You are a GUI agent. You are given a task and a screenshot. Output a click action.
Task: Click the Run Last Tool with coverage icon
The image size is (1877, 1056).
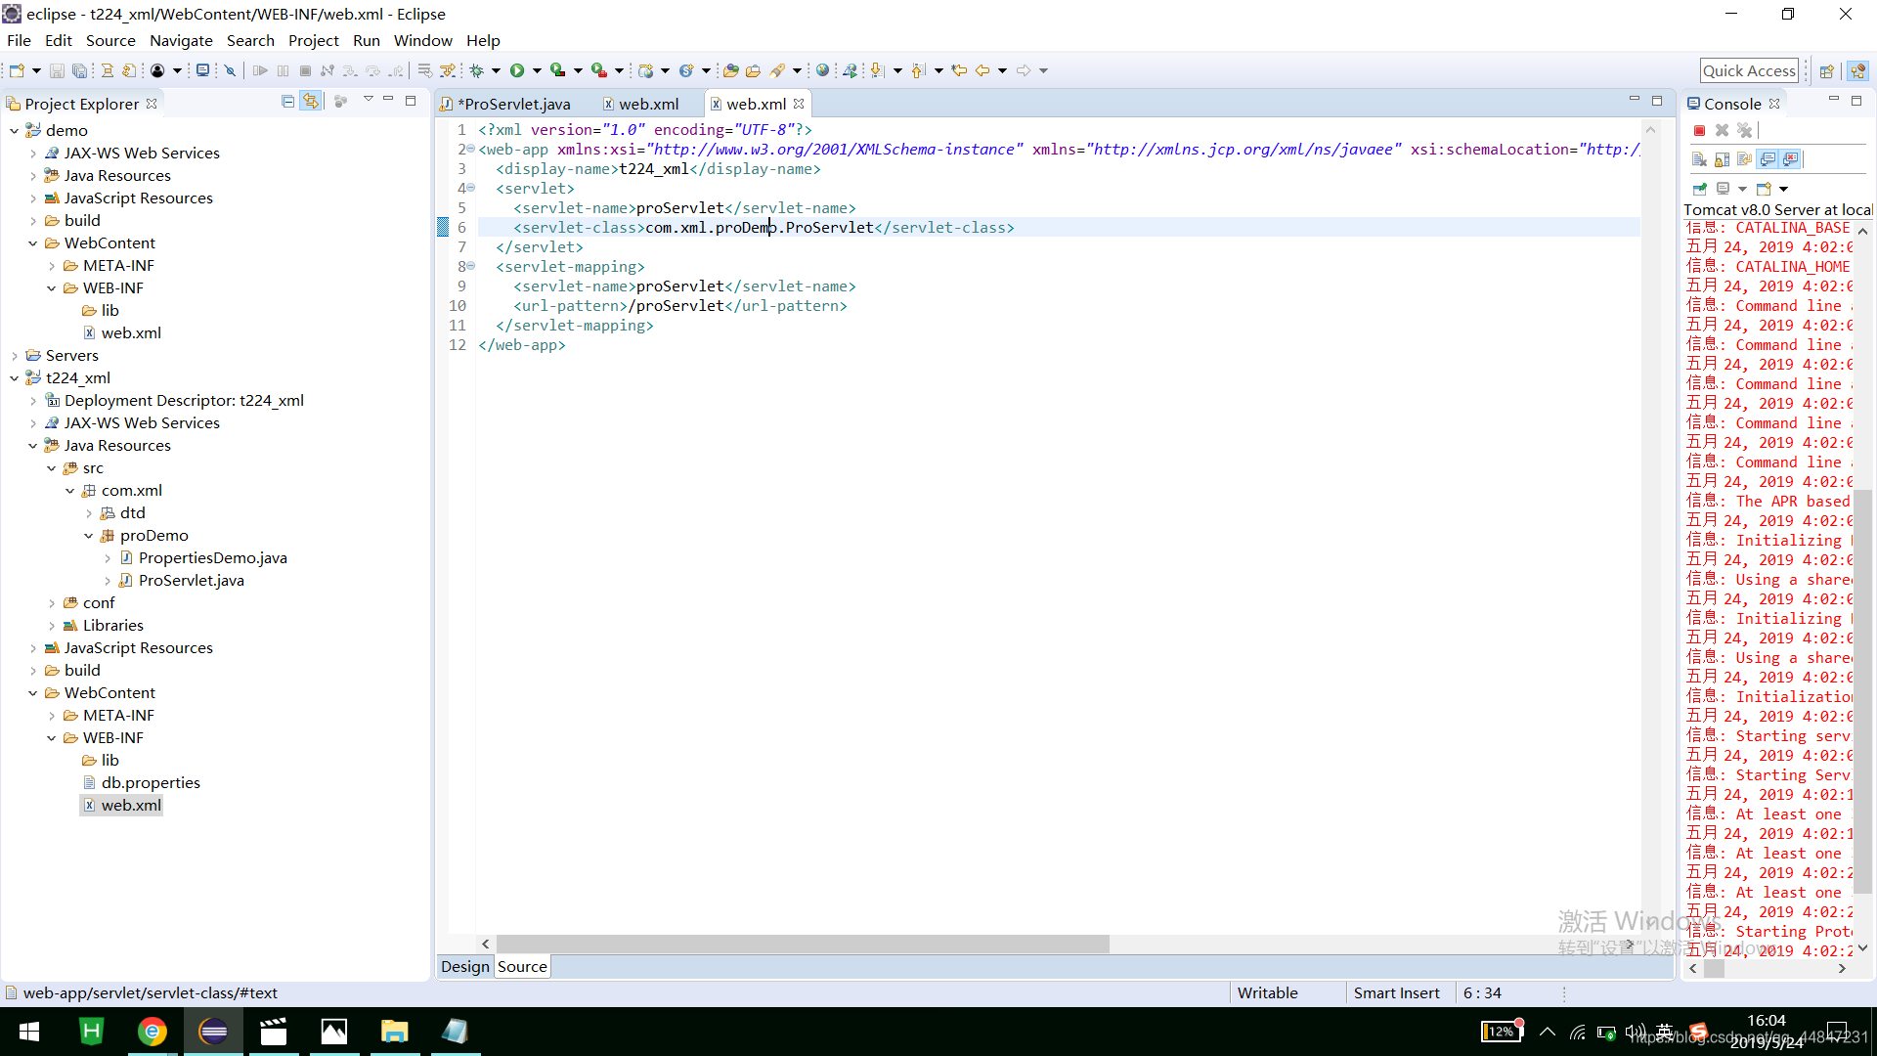pos(557,70)
